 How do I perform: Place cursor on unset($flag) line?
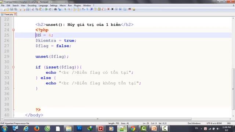click(x=52, y=56)
